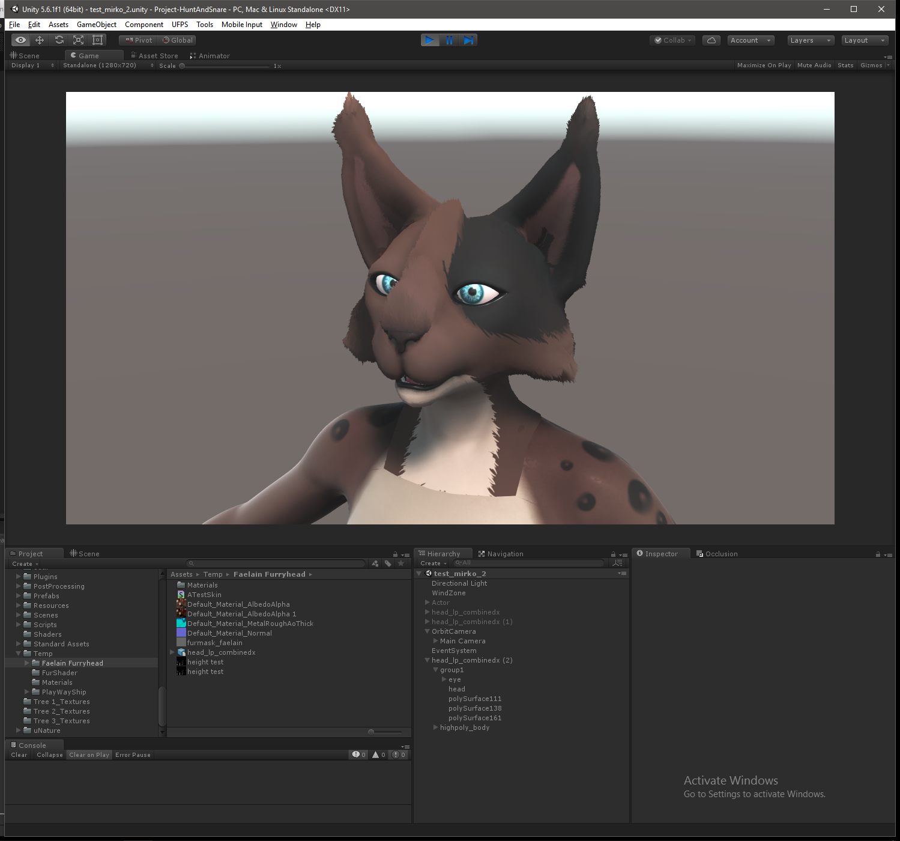The image size is (900, 841).
Task: Expand the highpoly_body hierarchy item
Action: 435,727
